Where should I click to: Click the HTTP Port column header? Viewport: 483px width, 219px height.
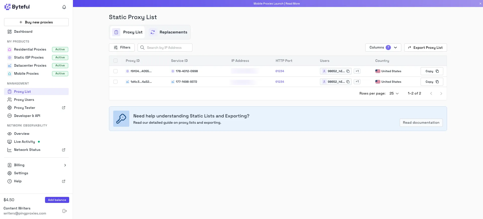click(x=284, y=61)
